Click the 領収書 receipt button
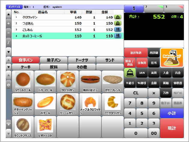This screenshot has height=142, width=189. [178, 83]
